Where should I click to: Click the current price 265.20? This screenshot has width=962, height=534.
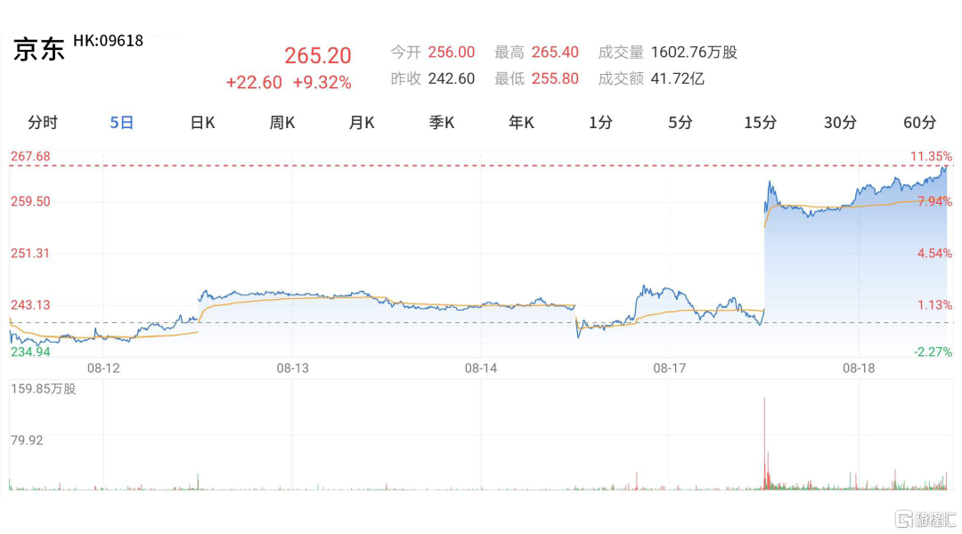pos(318,55)
